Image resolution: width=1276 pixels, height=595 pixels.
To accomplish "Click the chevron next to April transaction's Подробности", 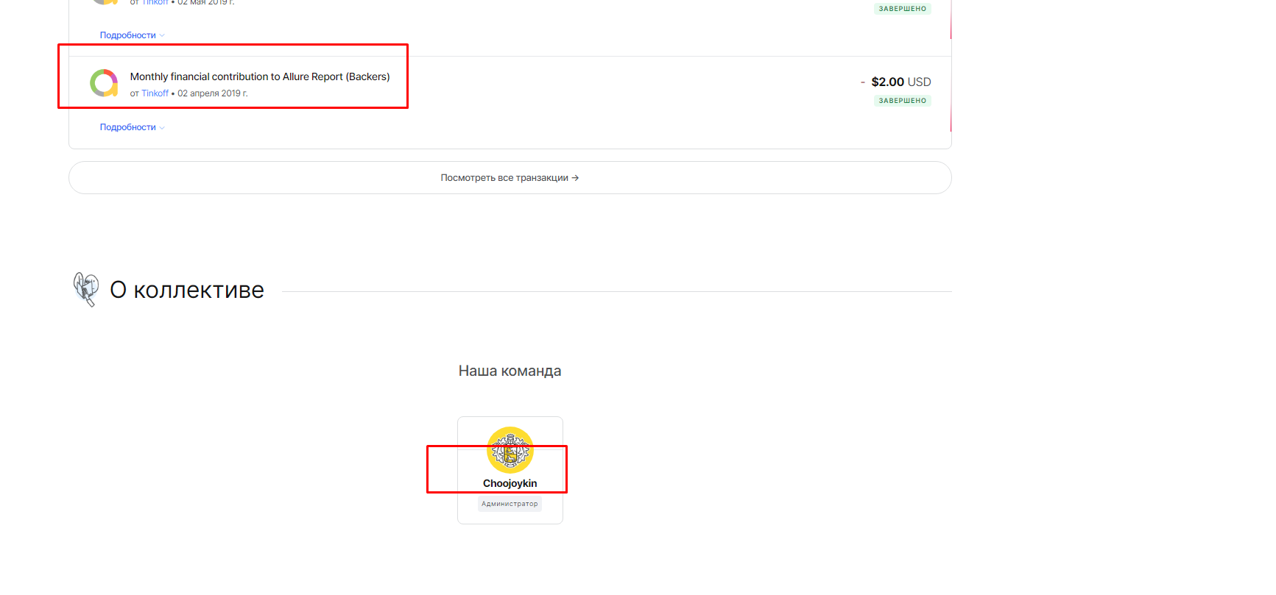I will click(162, 128).
